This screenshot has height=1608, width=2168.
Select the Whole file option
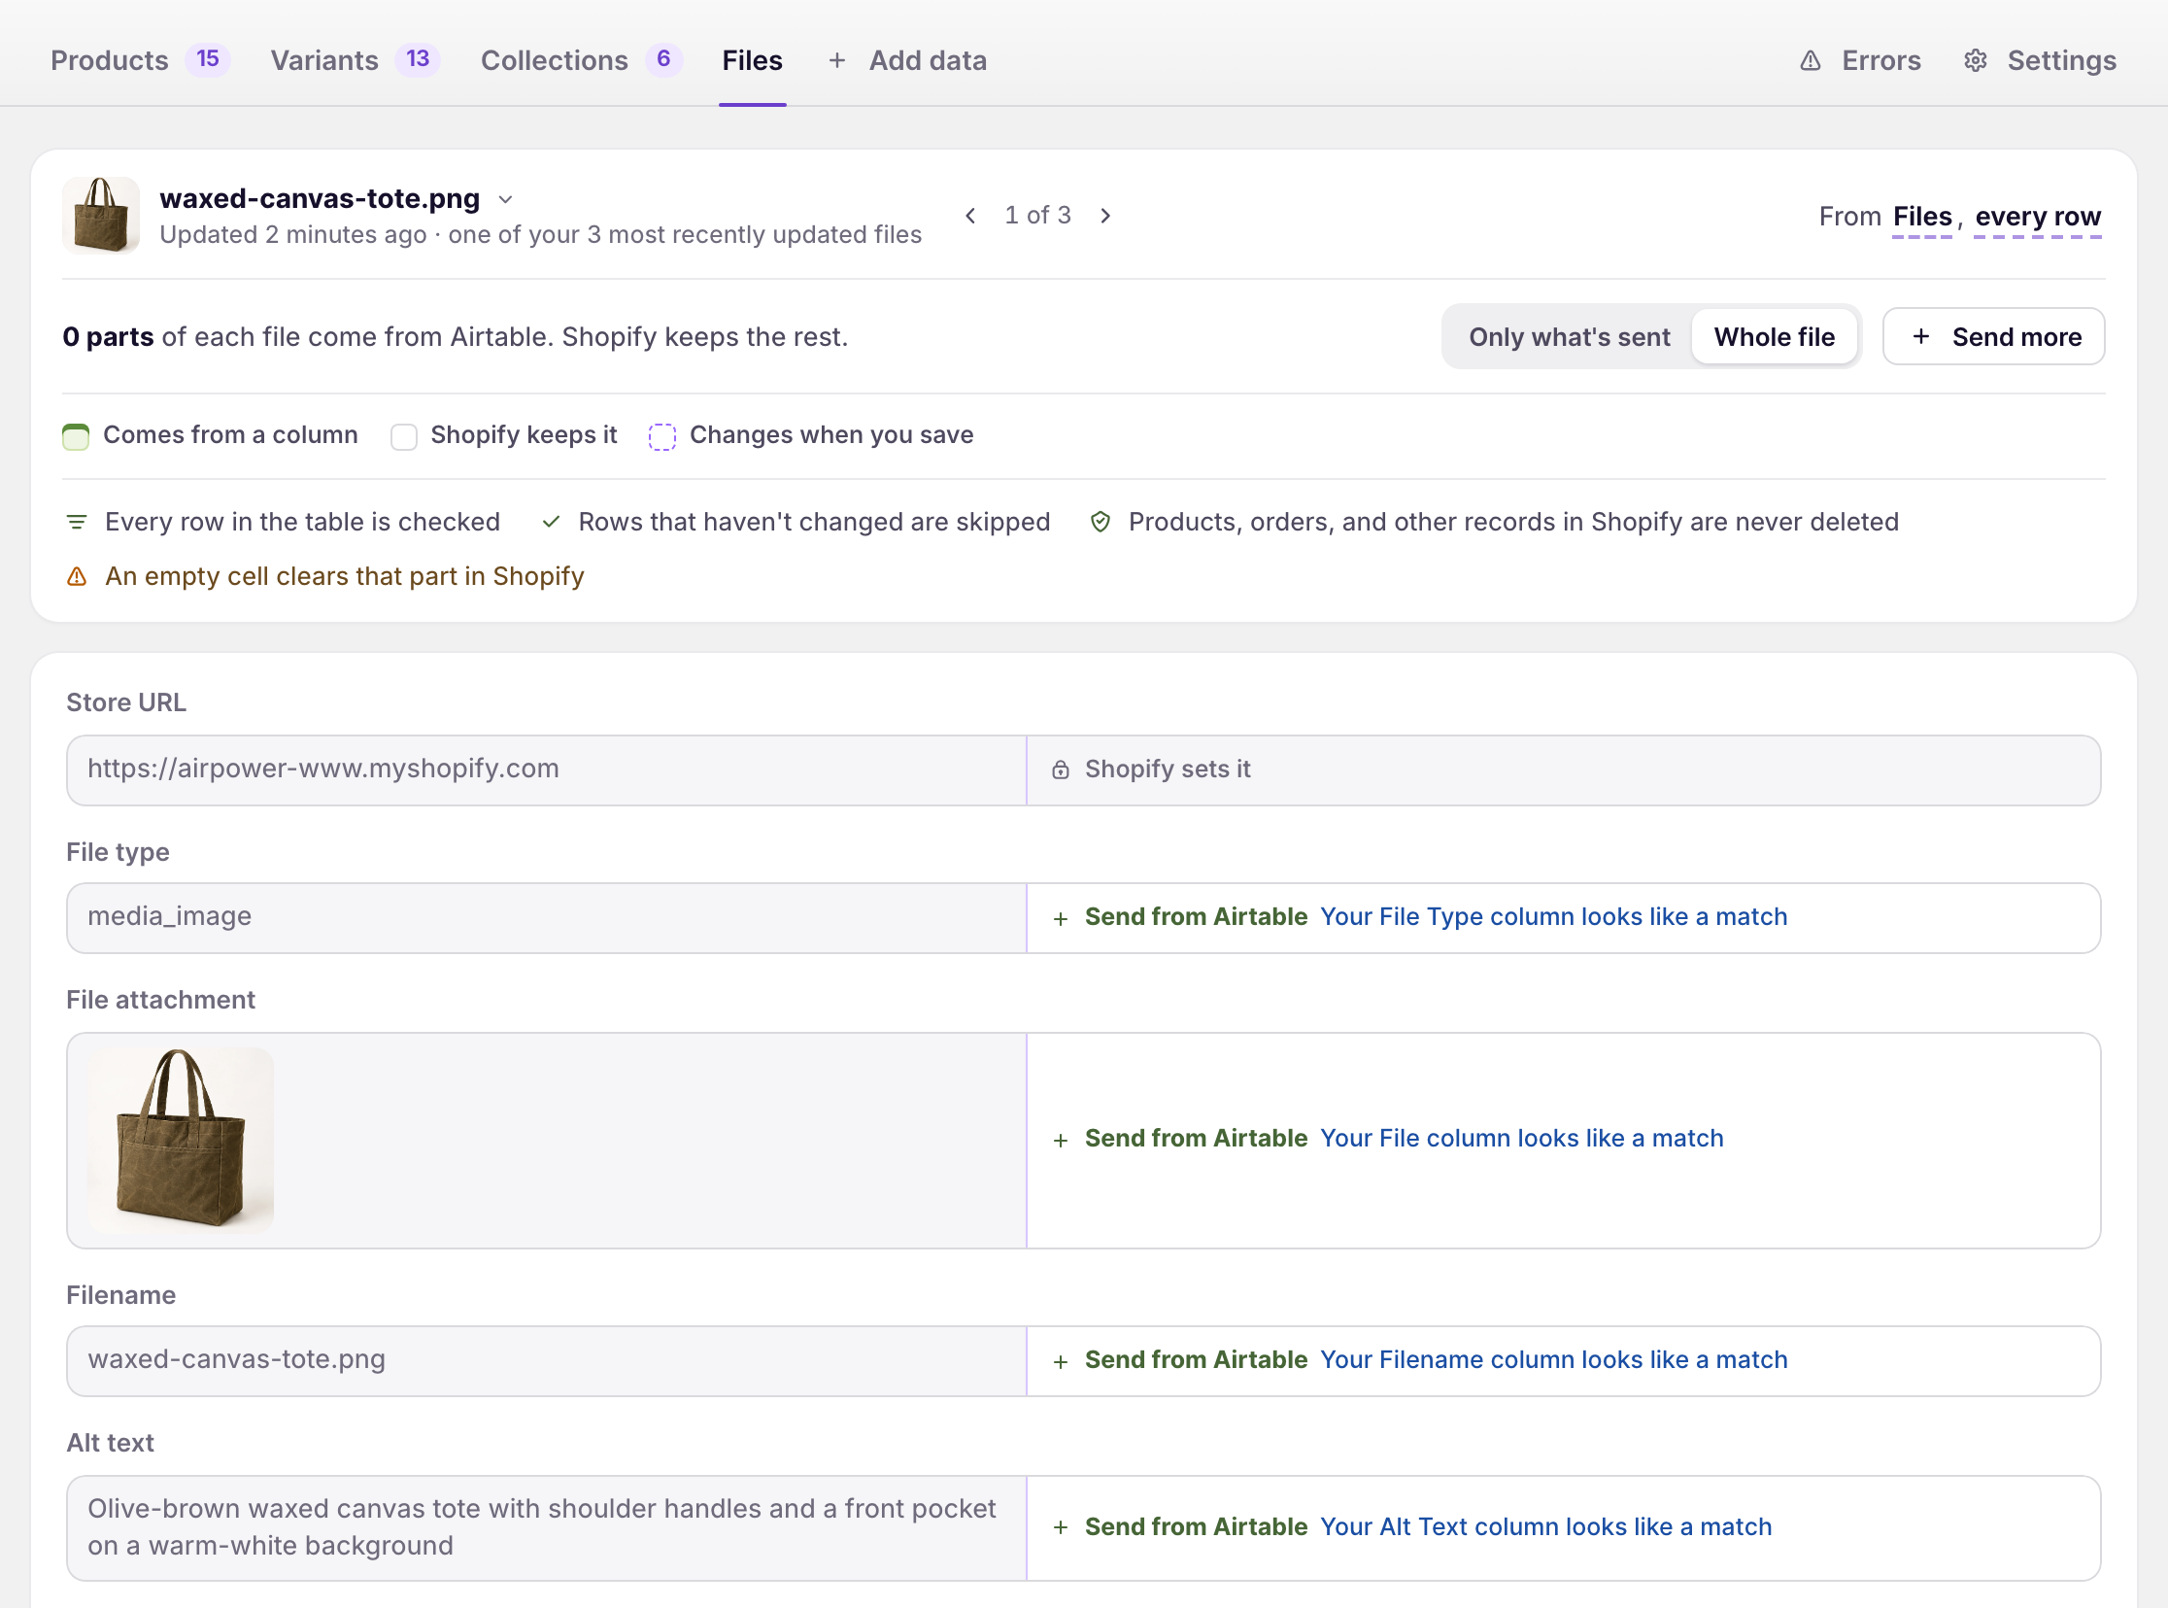coord(1774,337)
